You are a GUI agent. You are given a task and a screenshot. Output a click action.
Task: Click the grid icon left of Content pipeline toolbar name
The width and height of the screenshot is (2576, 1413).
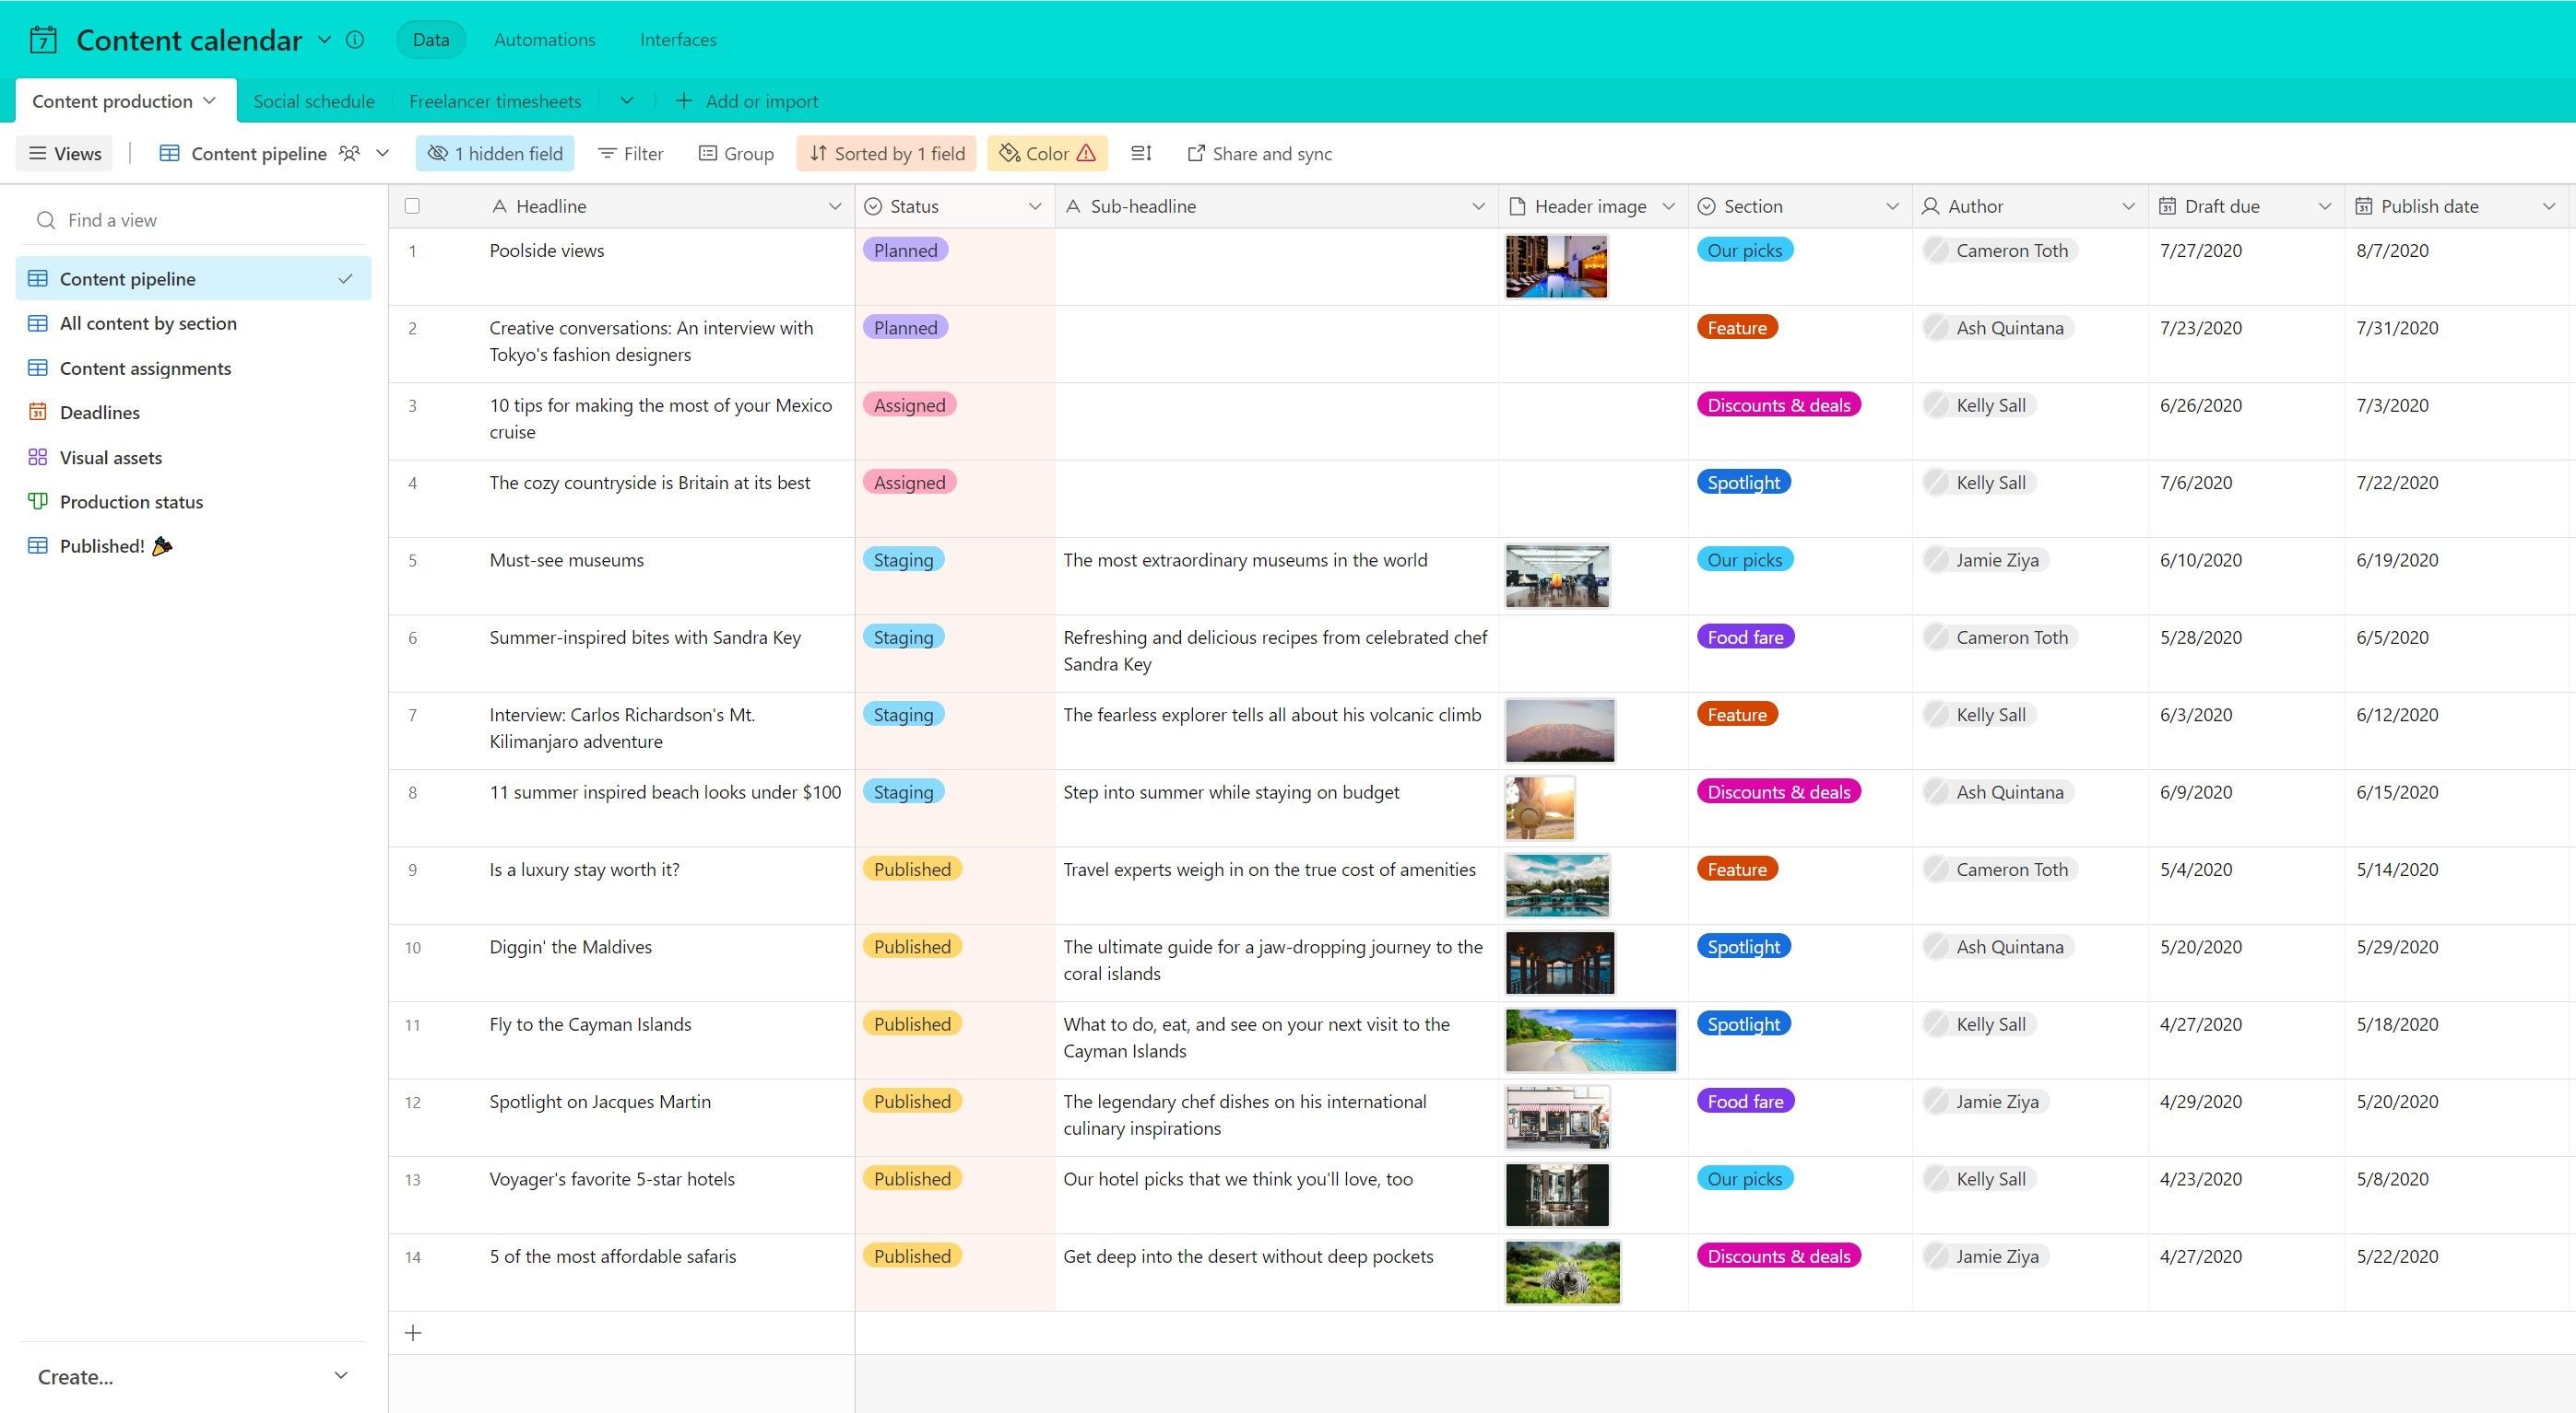(170, 153)
